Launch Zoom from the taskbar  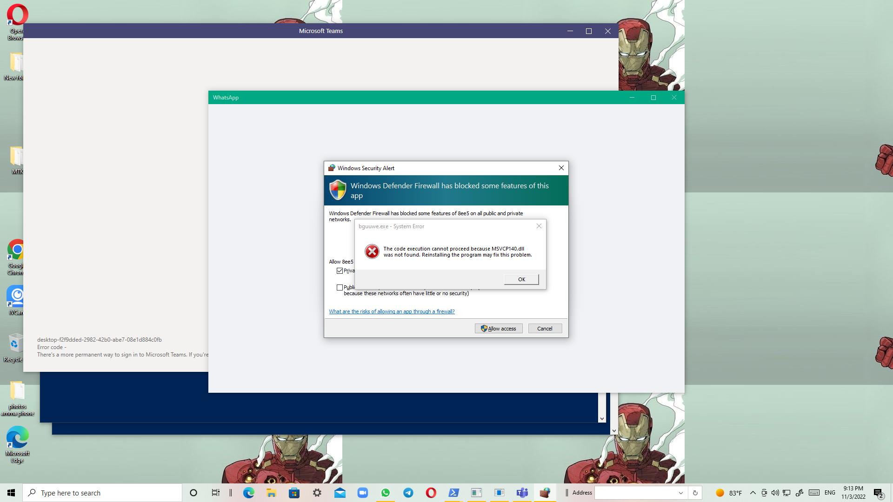pyautogui.click(x=362, y=493)
